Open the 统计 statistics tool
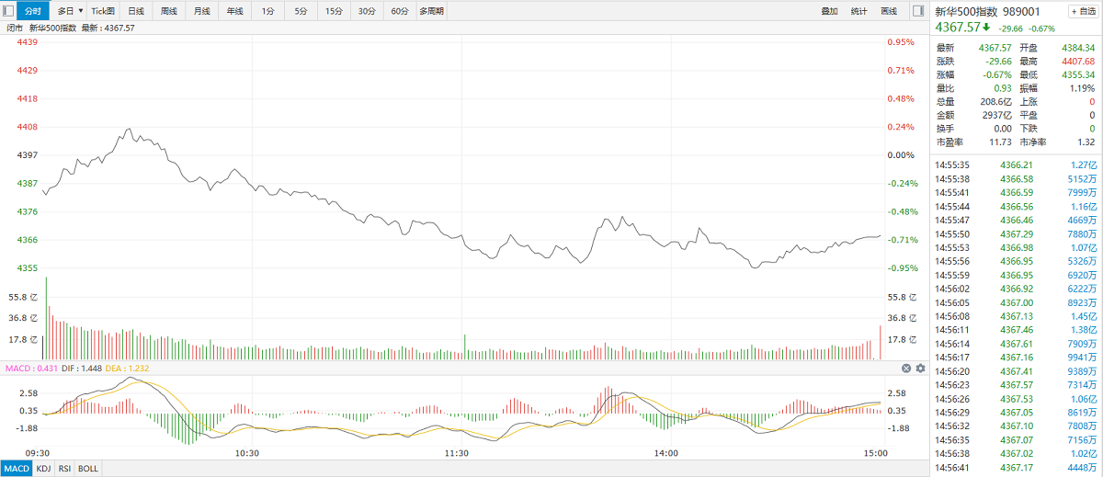The height and width of the screenshot is (477, 1103). pos(859,11)
